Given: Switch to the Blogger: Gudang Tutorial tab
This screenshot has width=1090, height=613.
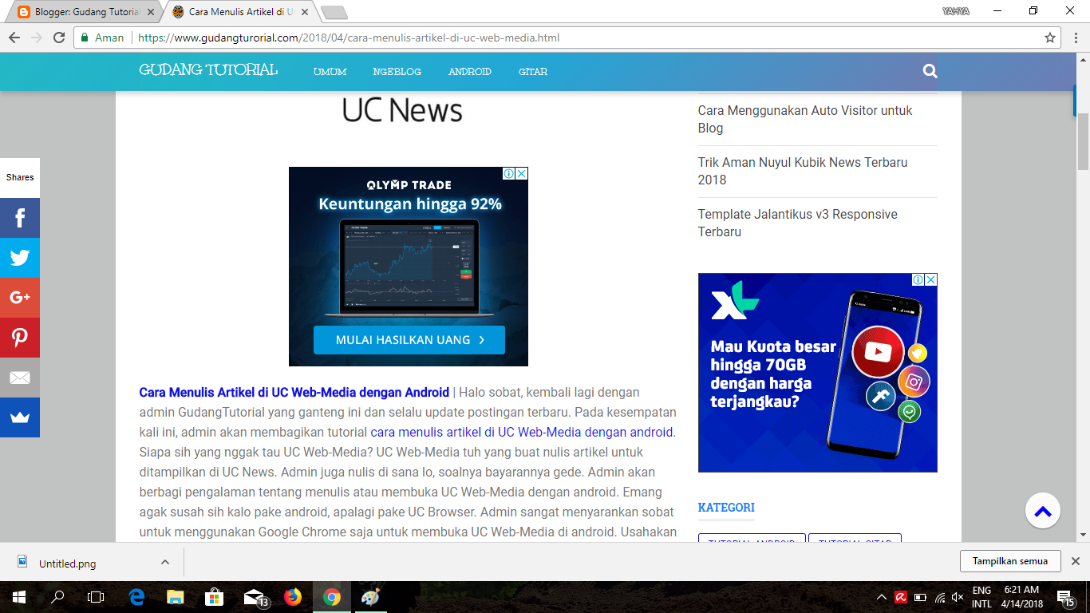Looking at the screenshot, I should (80, 12).
